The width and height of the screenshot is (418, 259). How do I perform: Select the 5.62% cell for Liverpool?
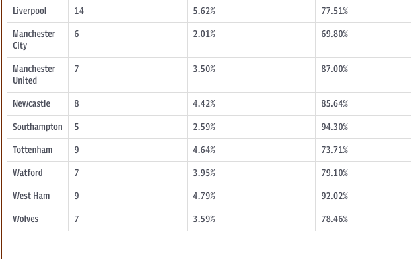click(x=204, y=11)
